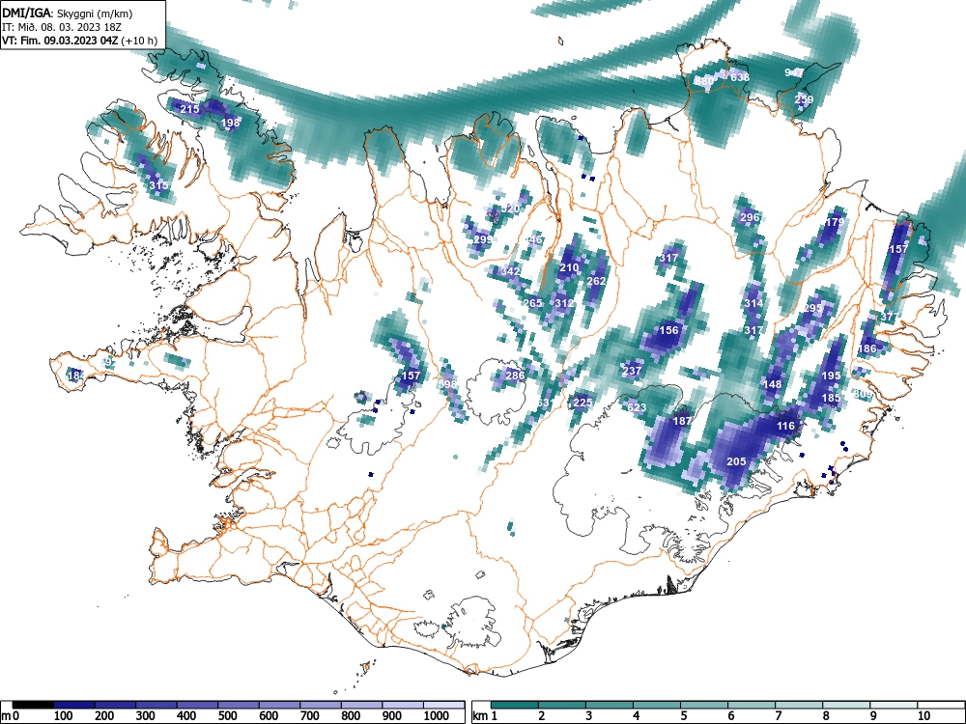Select the 5–6 km legend swatch

704,705
